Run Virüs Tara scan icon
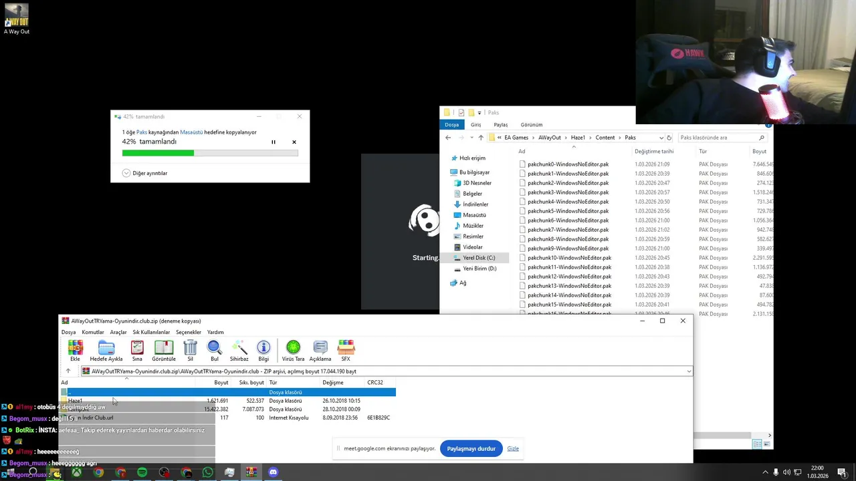856x481 pixels. [293, 350]
